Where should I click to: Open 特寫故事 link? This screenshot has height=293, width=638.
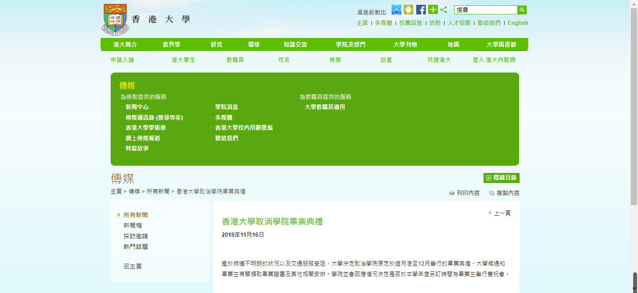click(x=137, y=148)
